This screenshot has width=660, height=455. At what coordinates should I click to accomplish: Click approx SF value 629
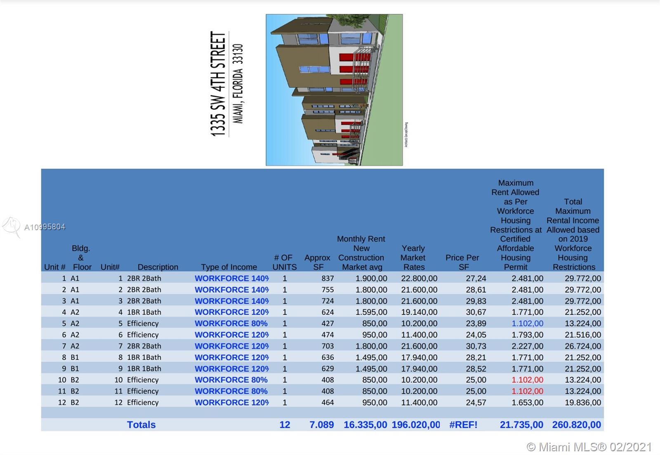(x=328, y=369)
